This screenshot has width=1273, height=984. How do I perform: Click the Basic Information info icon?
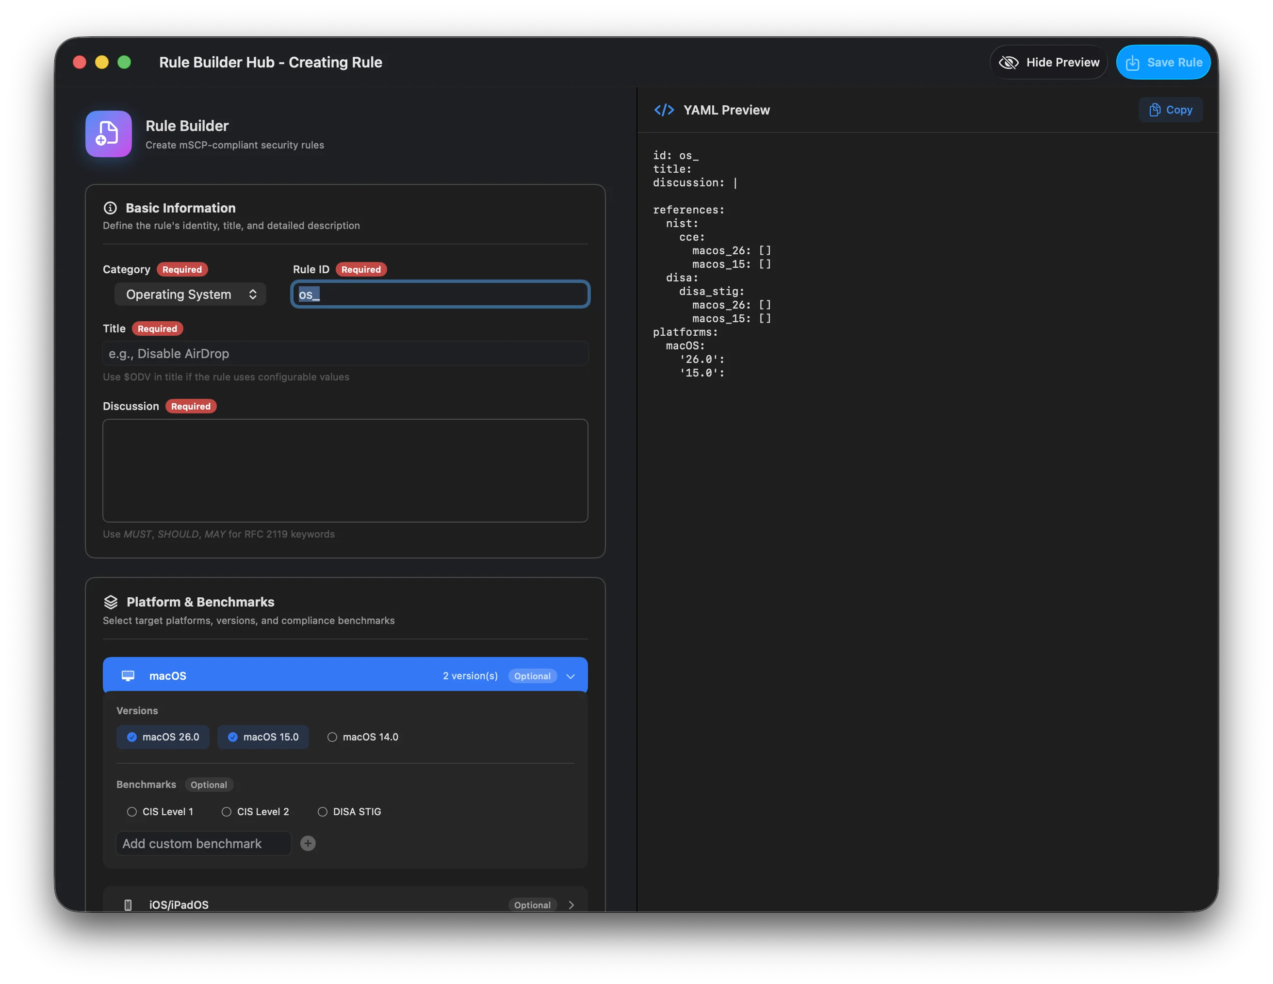110,208
